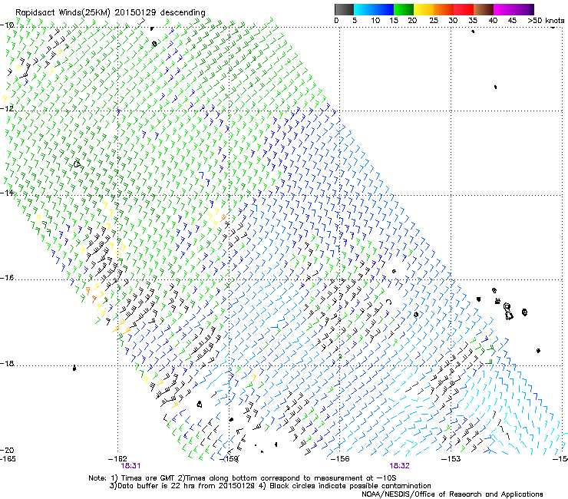Click the -14 latitude label

[x=7, y=193]
